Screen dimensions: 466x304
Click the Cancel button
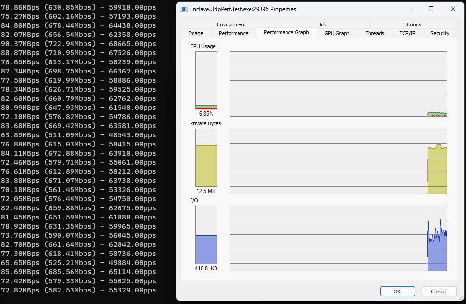[439, 291]
